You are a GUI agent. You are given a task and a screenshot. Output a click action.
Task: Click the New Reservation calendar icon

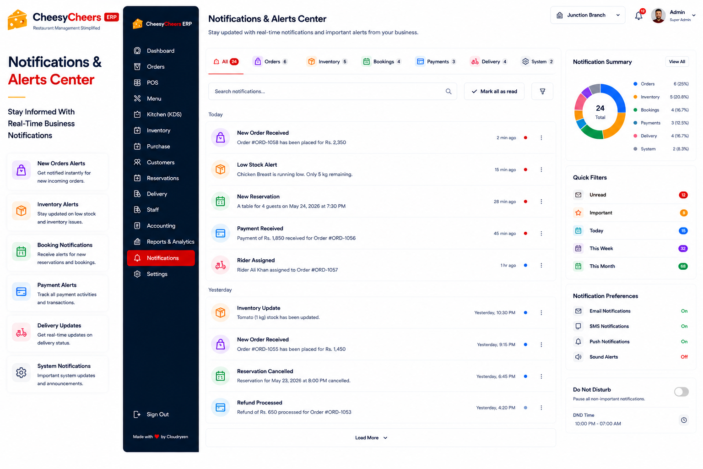tap(221, 201)
